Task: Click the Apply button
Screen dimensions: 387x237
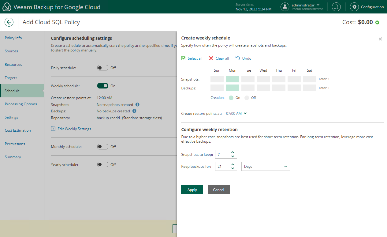Action: 192,190
